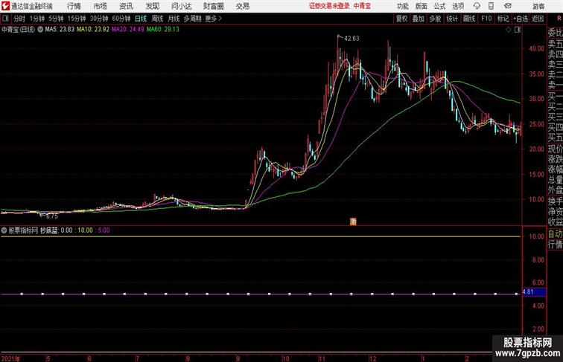Expand the 更多 periods dropdown

click(213, 19)
